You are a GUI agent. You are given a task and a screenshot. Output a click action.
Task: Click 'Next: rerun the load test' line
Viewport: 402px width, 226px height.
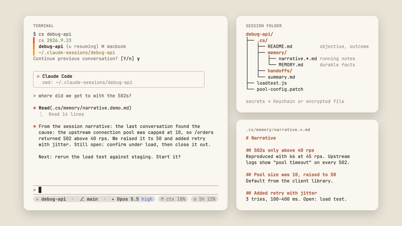[x=110, y=157]
